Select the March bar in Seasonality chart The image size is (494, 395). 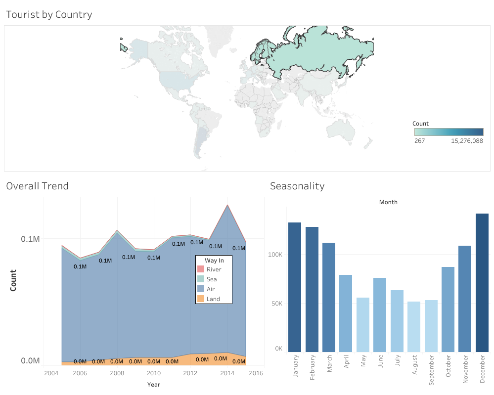329,297
